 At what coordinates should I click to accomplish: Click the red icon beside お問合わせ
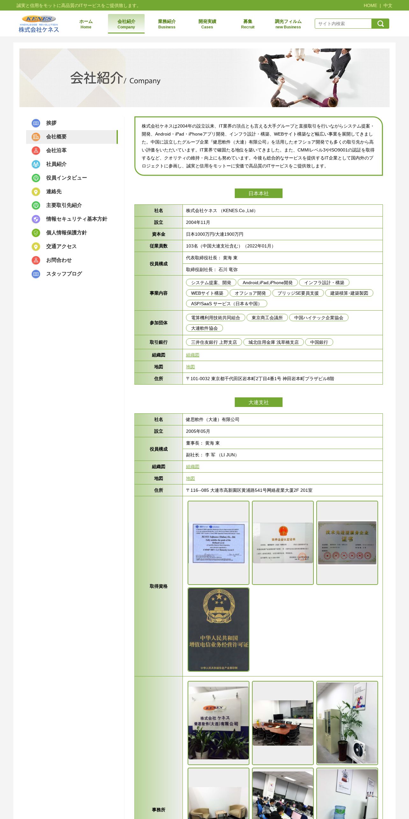36,260
